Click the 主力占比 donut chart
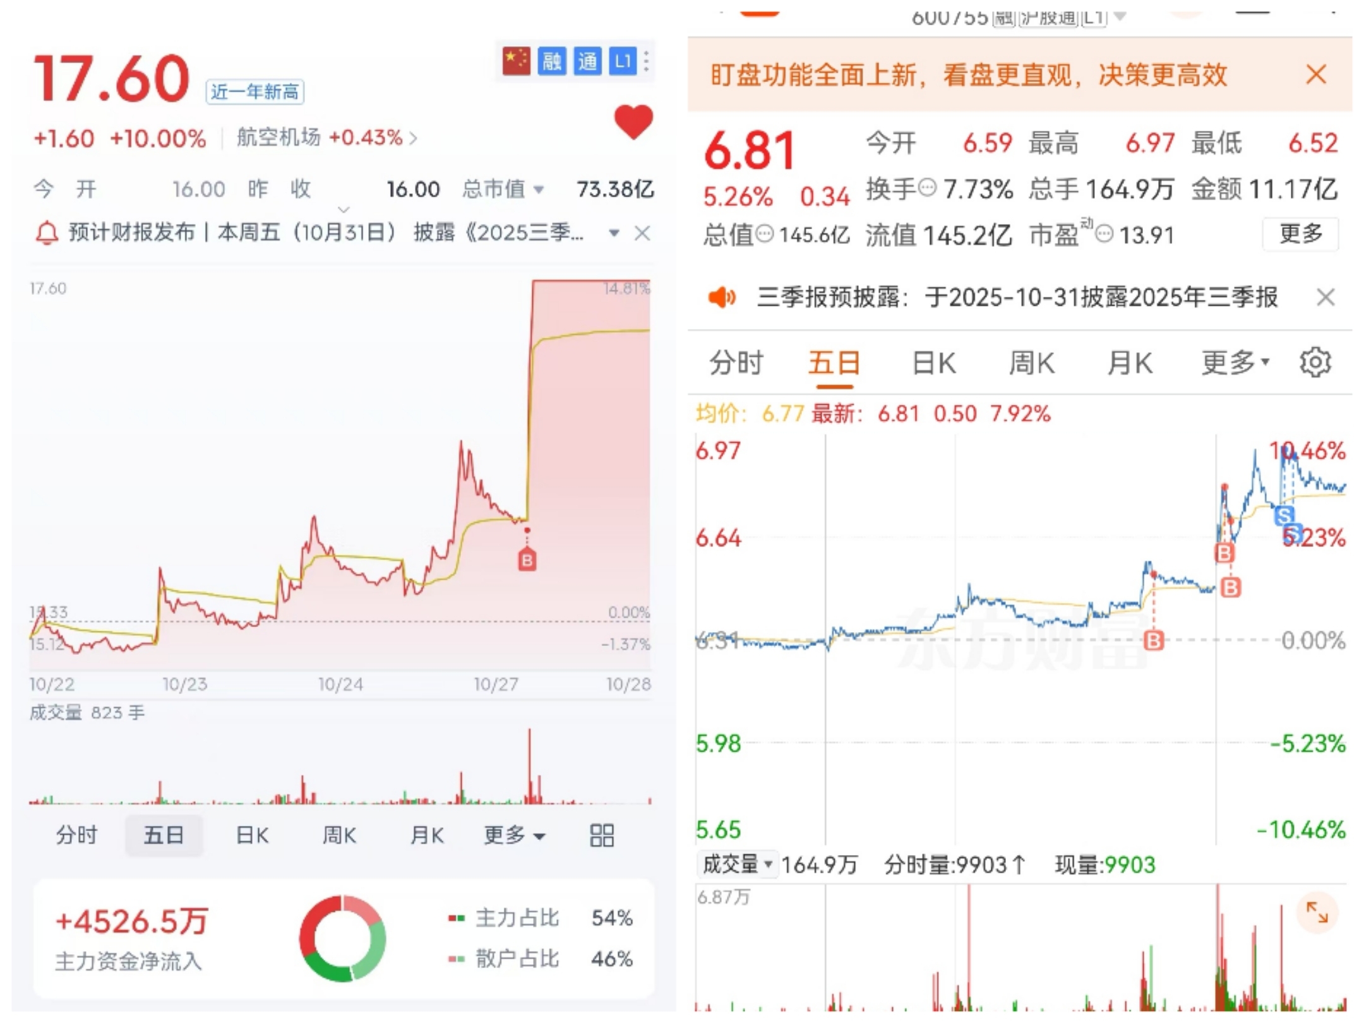1364x1023 pixels. tap(342, 938)
